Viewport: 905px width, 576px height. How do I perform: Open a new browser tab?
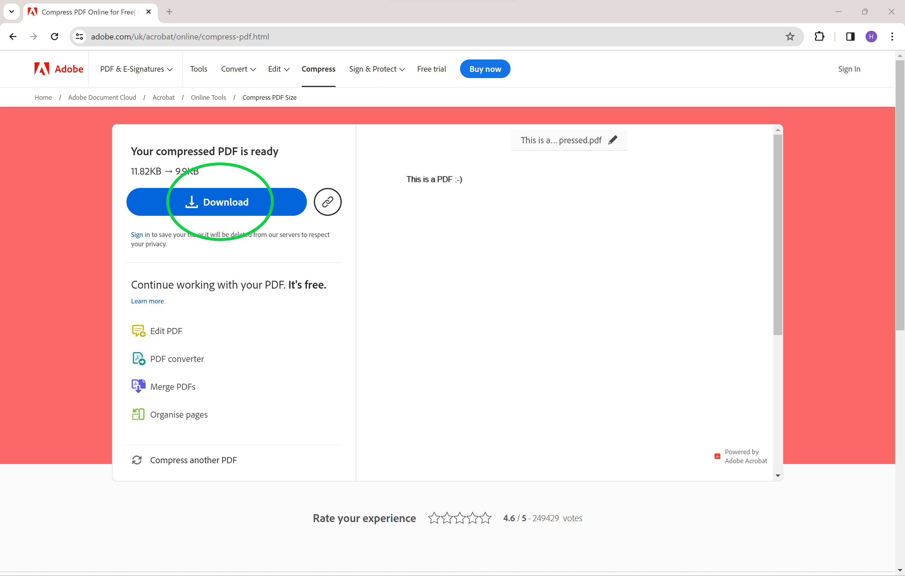coord(169,12)
